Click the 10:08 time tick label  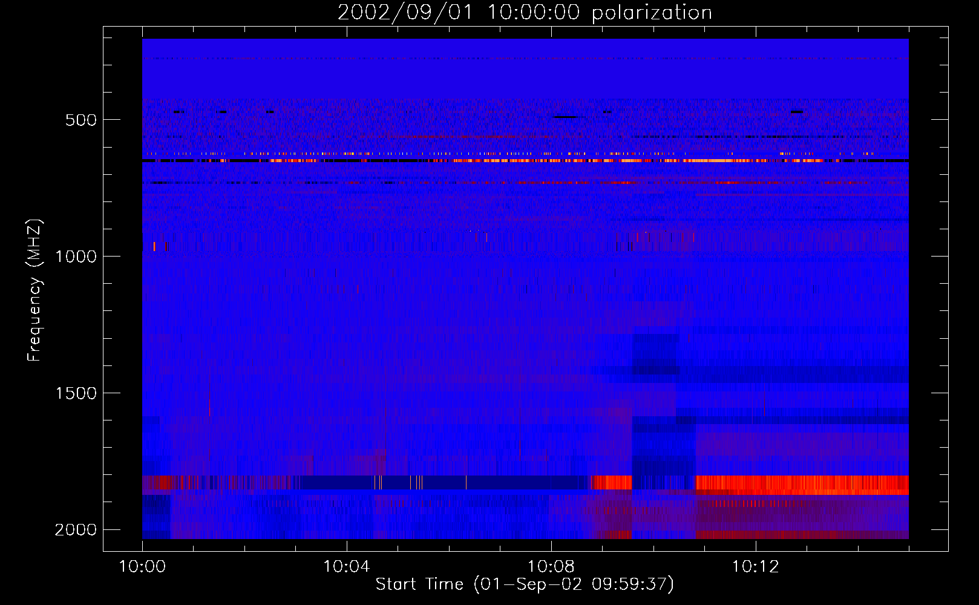(551, 567)
